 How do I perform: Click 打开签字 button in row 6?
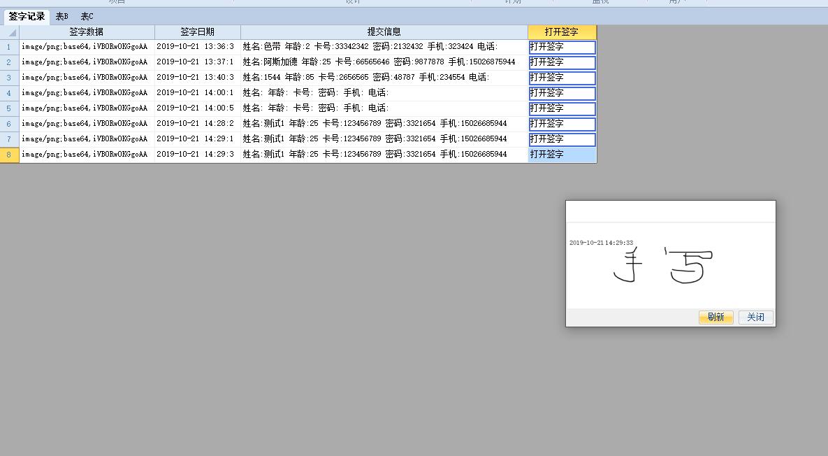(x=562, y=124)
